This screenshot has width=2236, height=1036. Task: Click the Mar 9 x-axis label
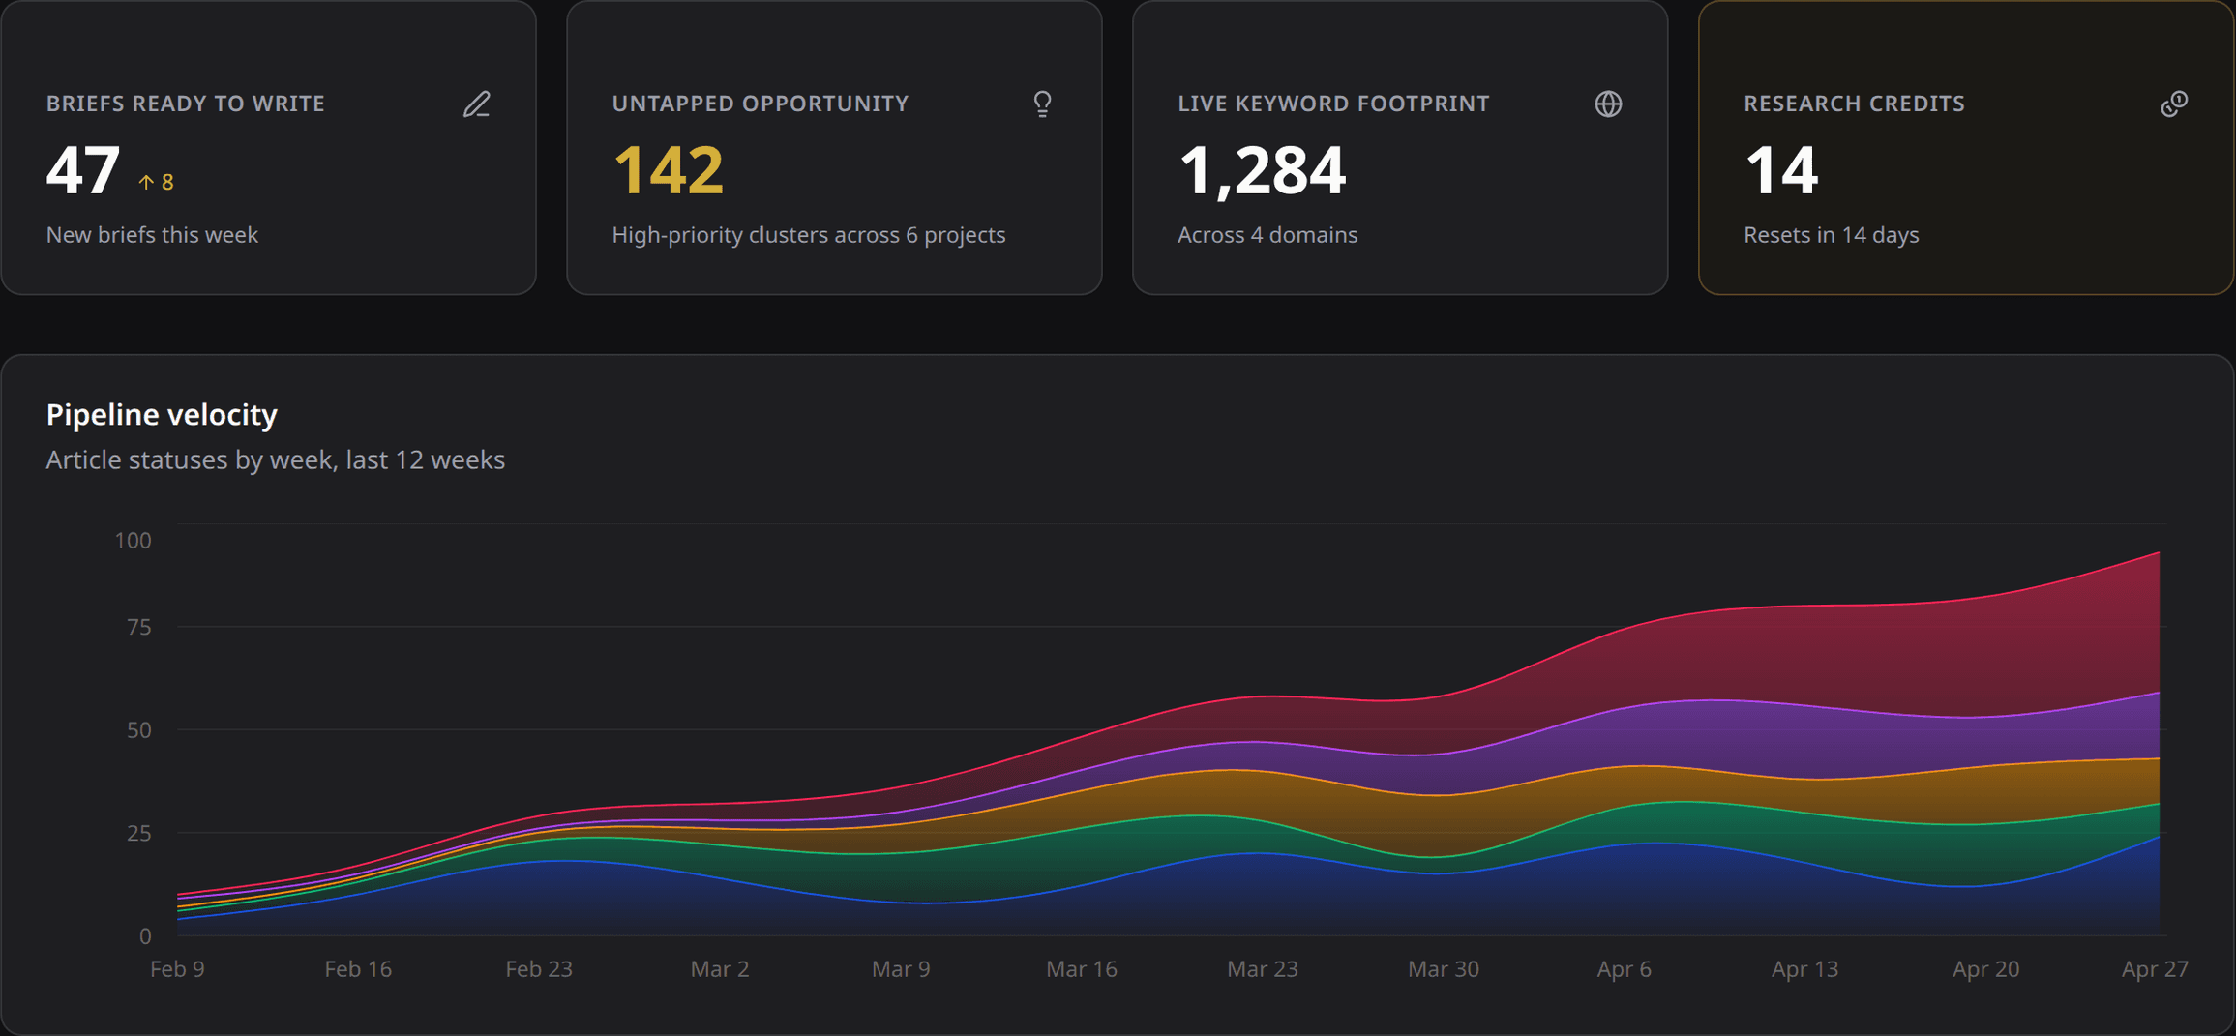901,969
